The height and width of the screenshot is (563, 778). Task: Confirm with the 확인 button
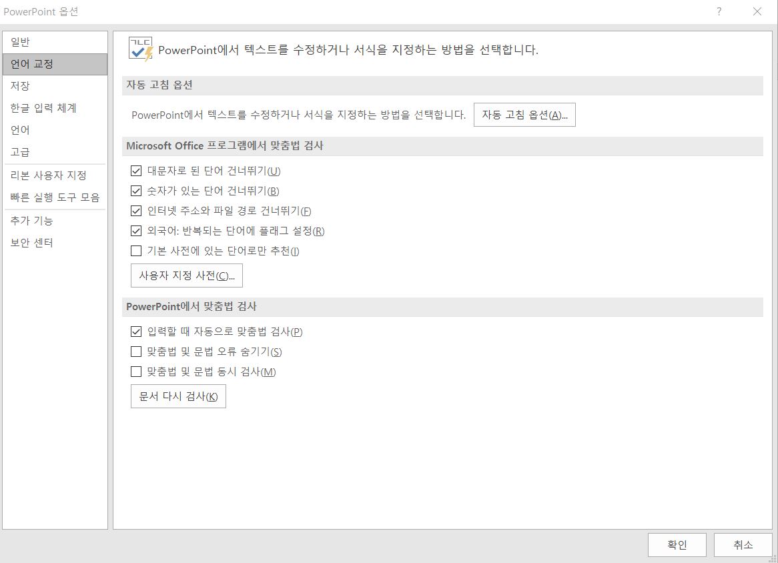677,544
